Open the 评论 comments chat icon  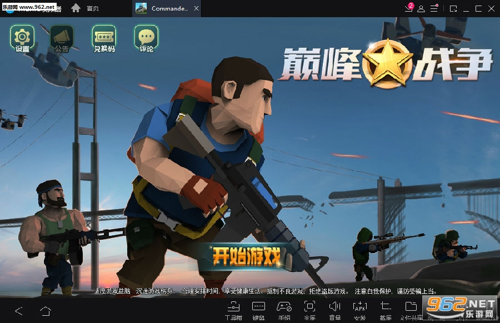pos(146,38)
